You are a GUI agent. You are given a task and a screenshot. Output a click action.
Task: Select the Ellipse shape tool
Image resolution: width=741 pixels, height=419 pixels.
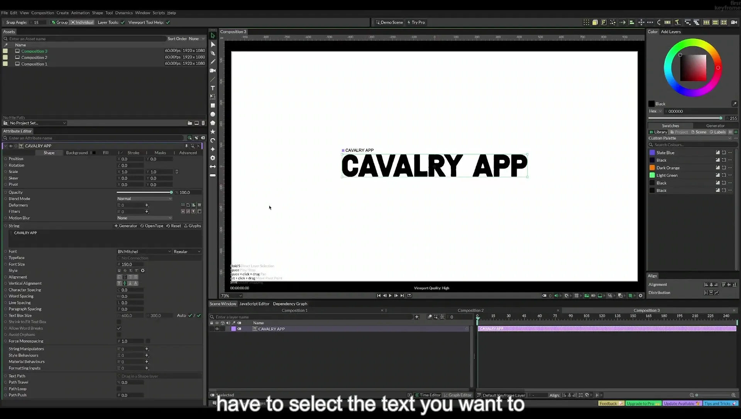click(213, 114)
